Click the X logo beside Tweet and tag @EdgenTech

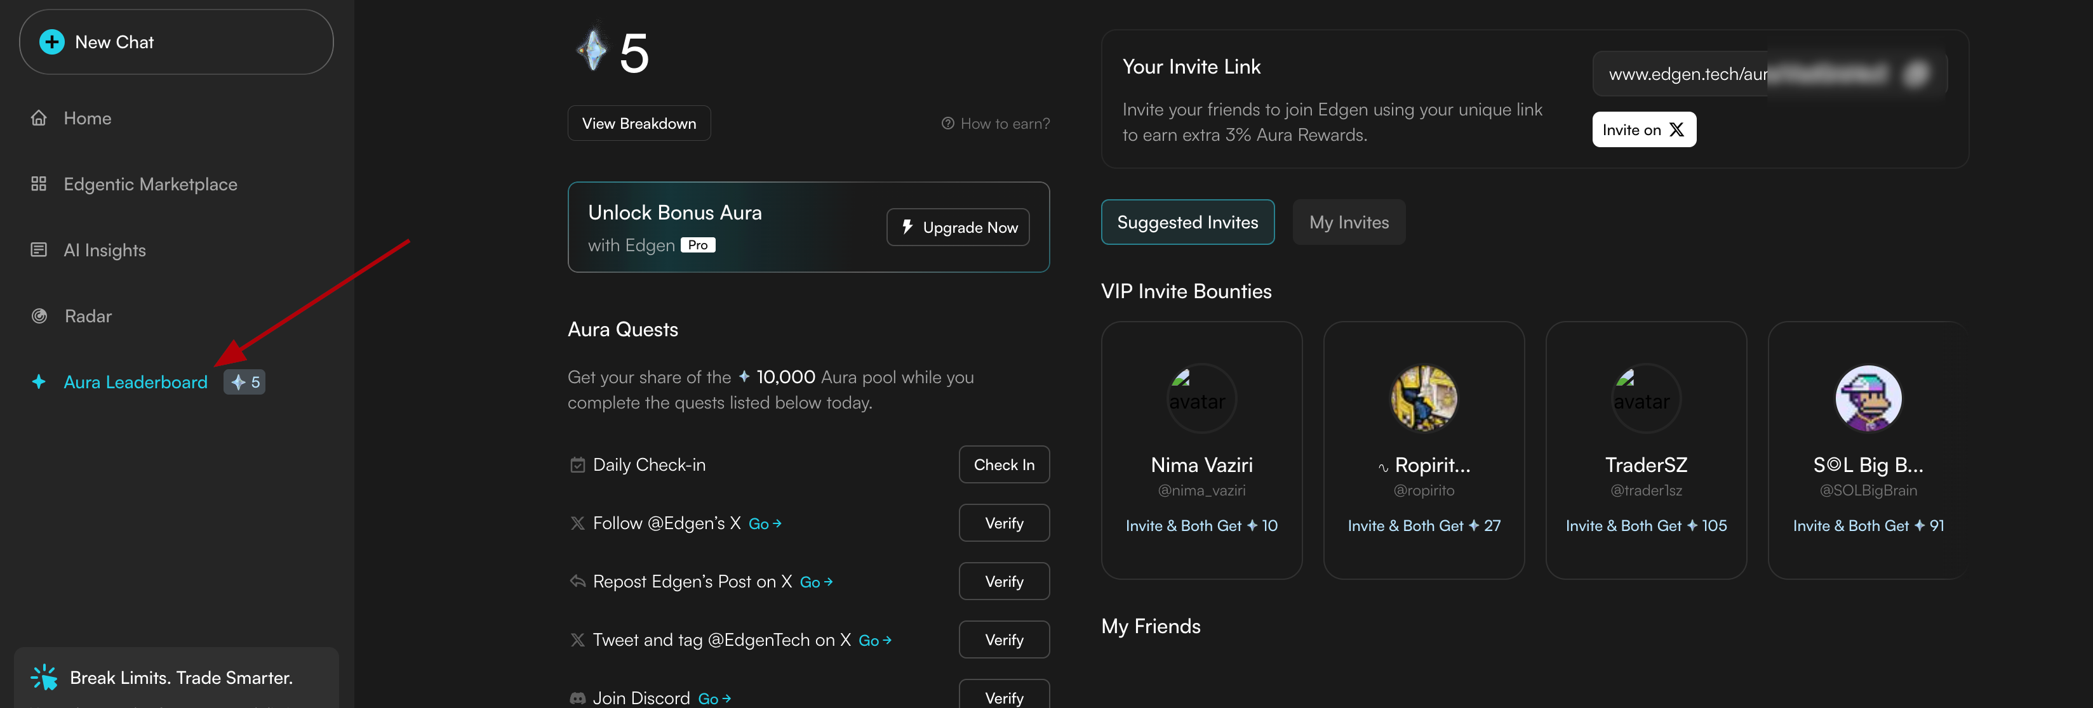tap(578, 639)
